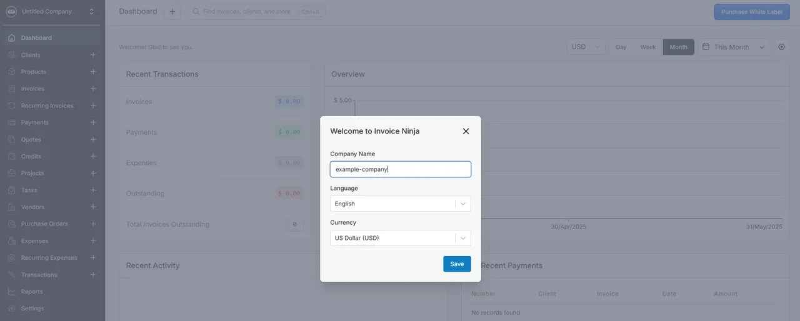Add new project with plus icon
Screen dimensions: 800x321
(93, 173)
